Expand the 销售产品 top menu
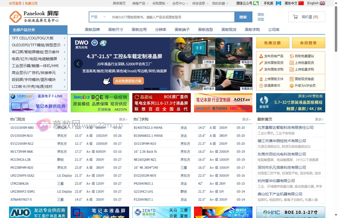 coord(140,3)
